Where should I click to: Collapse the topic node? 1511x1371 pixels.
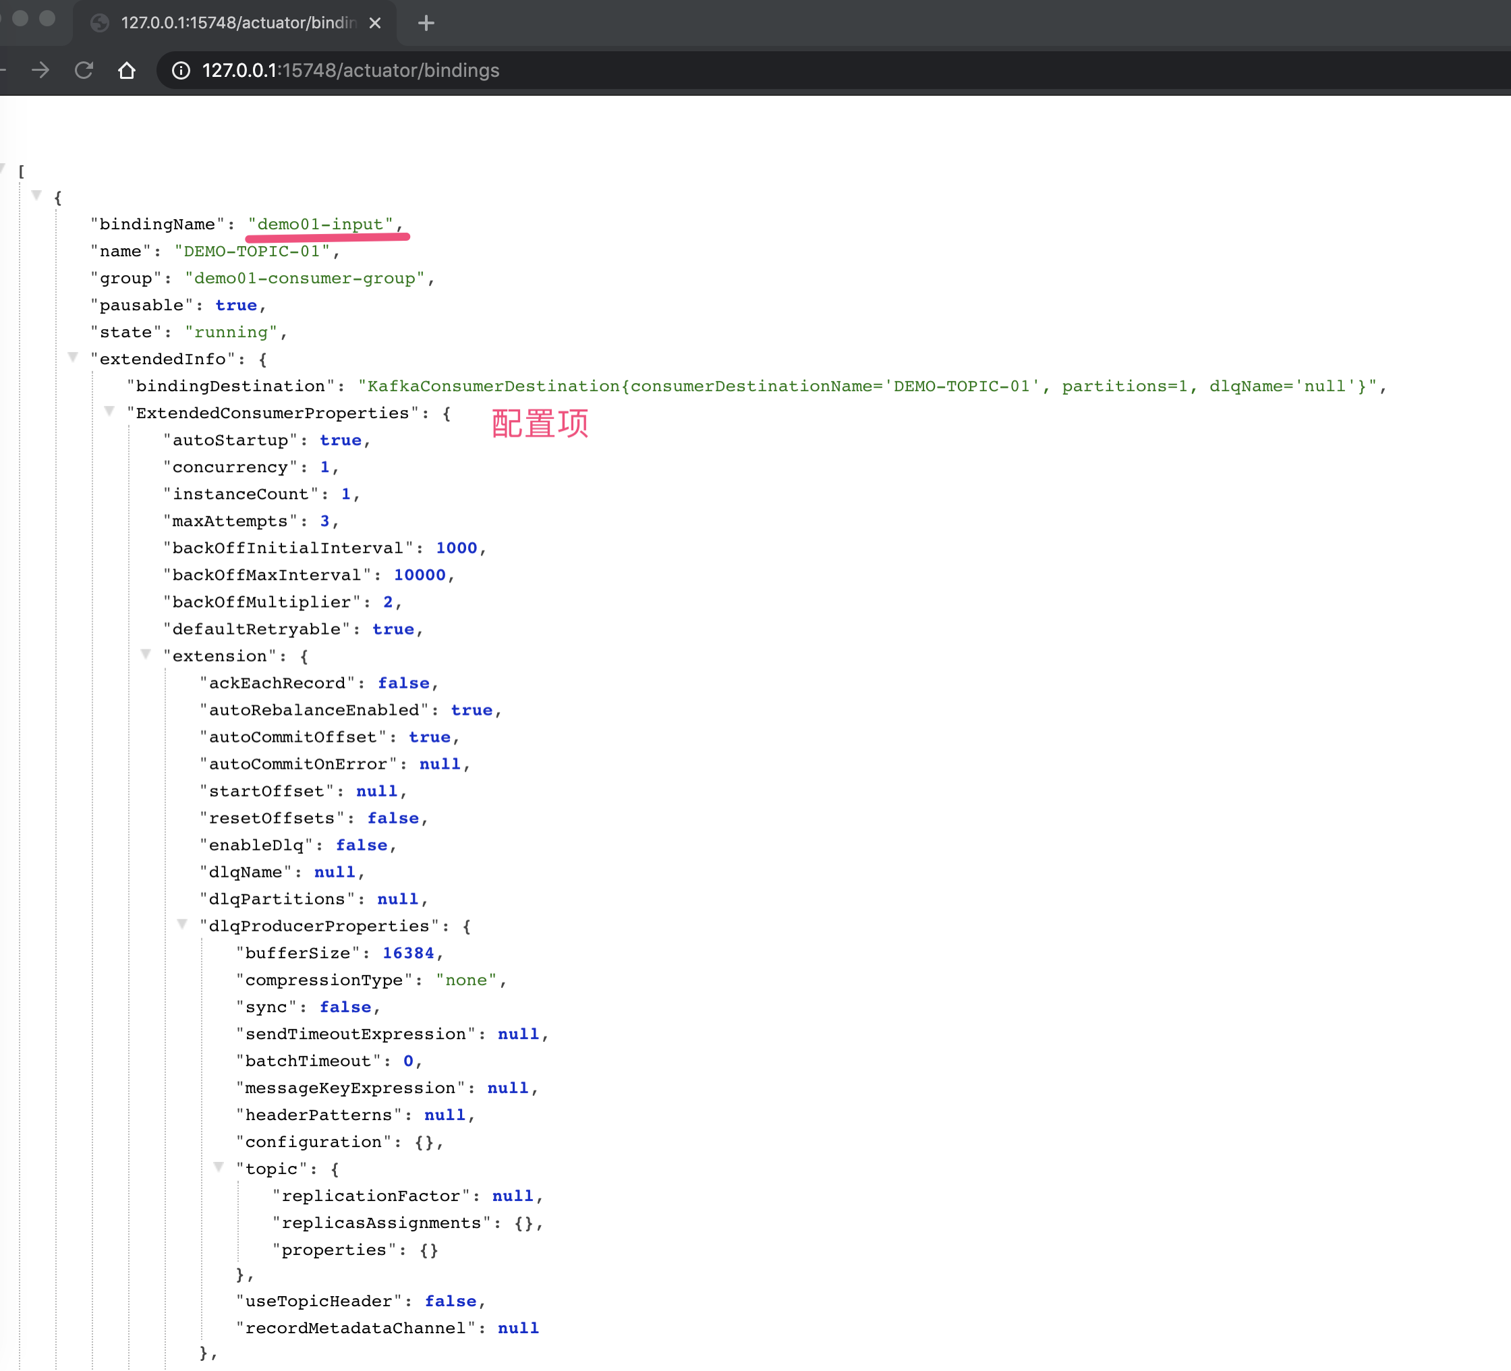coord(219,1167)
